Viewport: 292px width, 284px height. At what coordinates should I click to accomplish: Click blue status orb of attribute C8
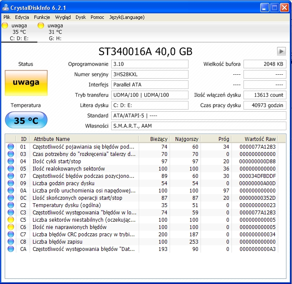11,241
